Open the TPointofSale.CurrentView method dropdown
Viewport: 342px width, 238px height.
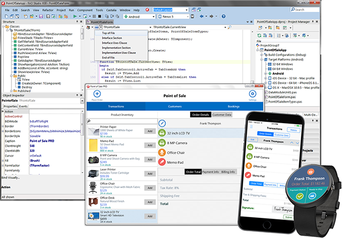point(225,27)
